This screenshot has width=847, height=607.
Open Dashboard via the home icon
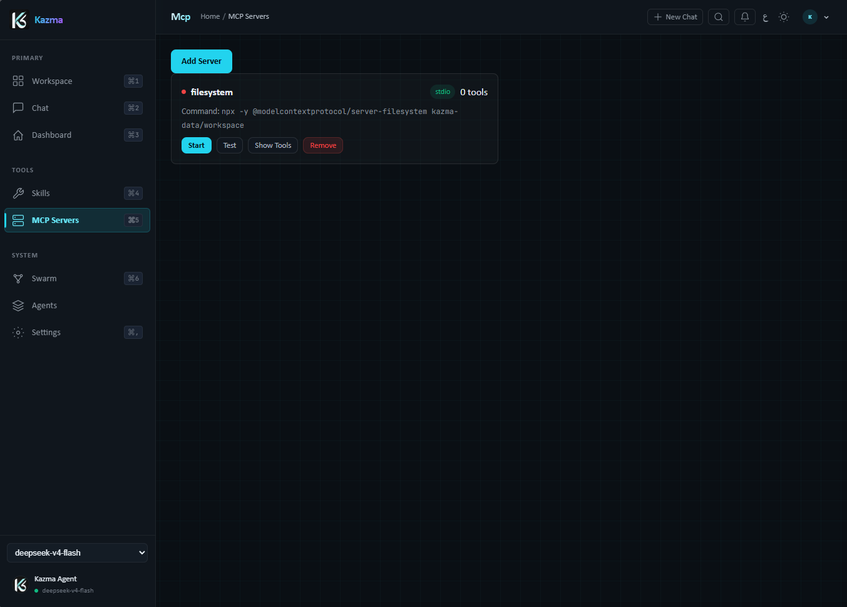[18, 135]
